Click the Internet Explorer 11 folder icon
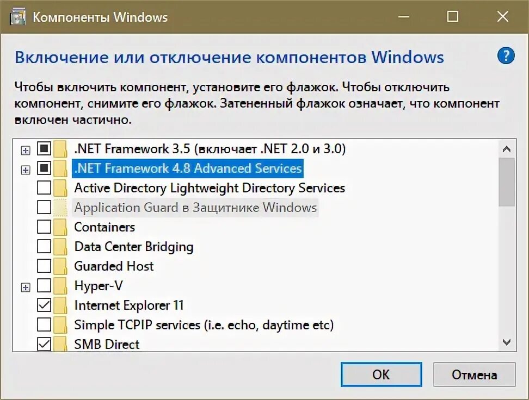 tap(60, 305)
